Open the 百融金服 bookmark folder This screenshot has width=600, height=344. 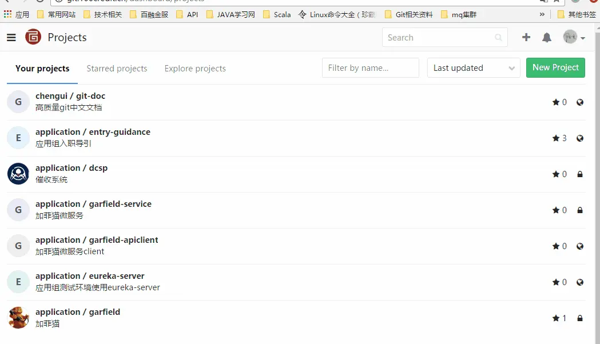[x=149, y=14]
